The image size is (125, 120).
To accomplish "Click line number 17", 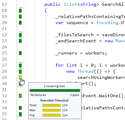I will (x=4, y=5).
